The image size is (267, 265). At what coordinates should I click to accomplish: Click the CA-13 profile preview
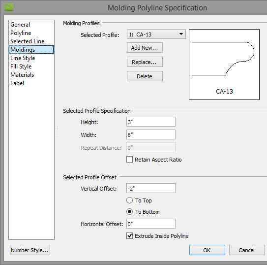[224, 65]
